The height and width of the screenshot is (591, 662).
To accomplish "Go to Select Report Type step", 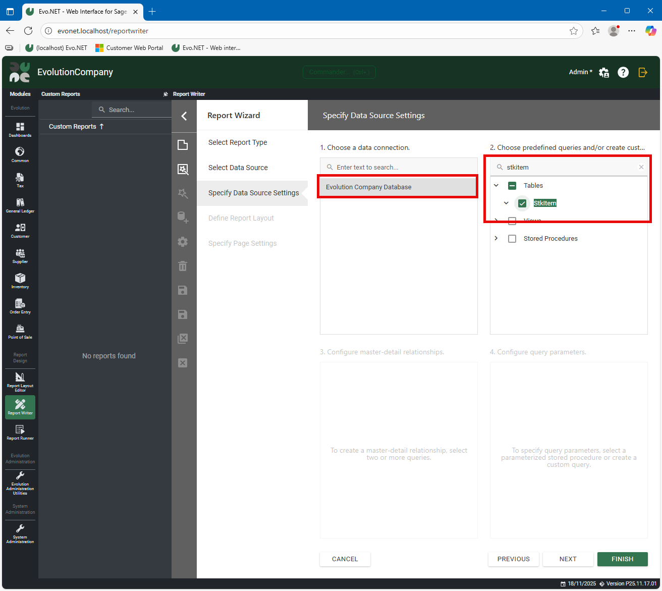I will click(238, 142).
